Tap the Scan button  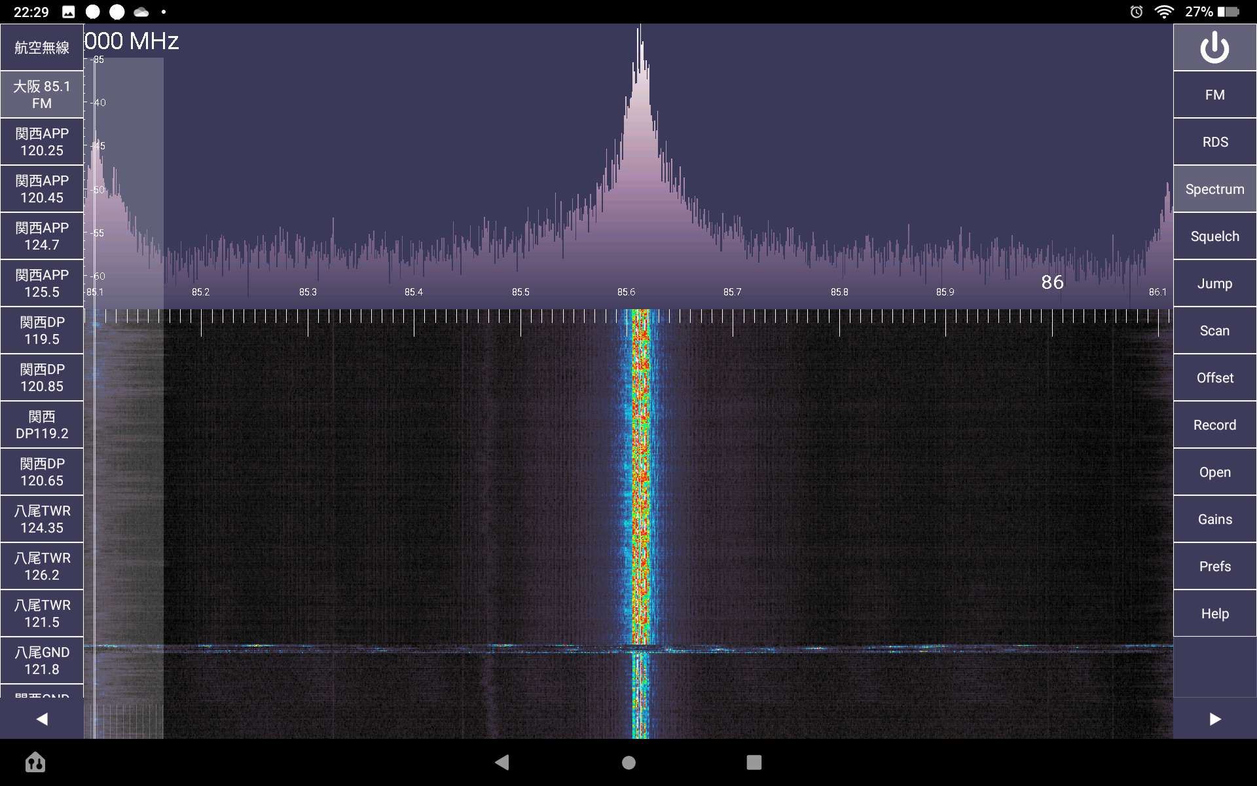click(x=1214, y=331)
